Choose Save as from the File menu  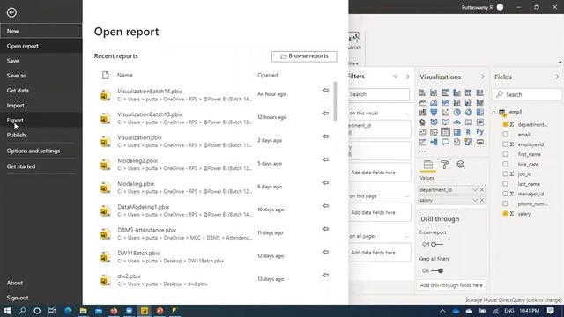41,76
